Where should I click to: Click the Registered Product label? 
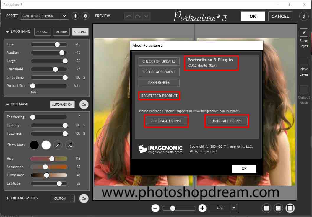159,96
